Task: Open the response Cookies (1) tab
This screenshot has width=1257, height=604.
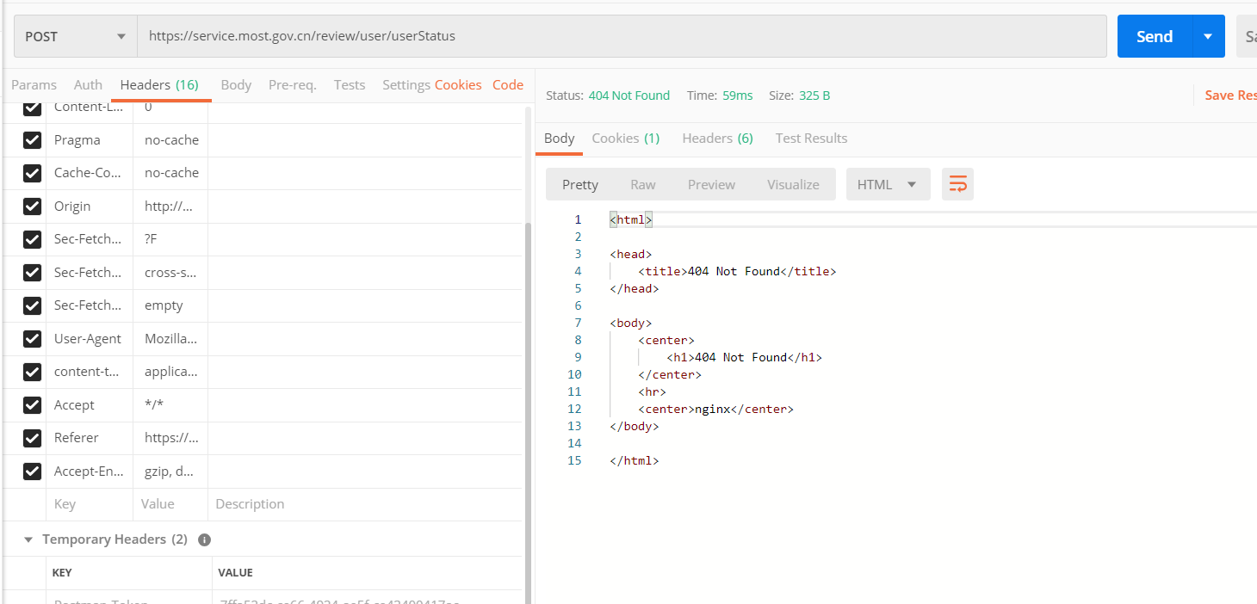Action: coord(626,138)
